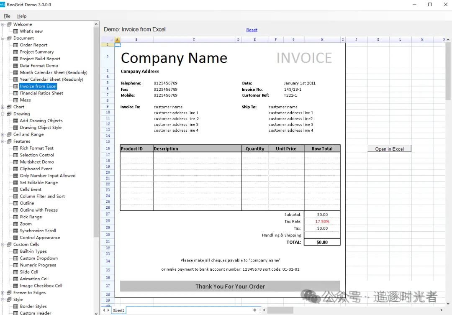Expand the Freeze to Edges node

click(x=3, y=292)
